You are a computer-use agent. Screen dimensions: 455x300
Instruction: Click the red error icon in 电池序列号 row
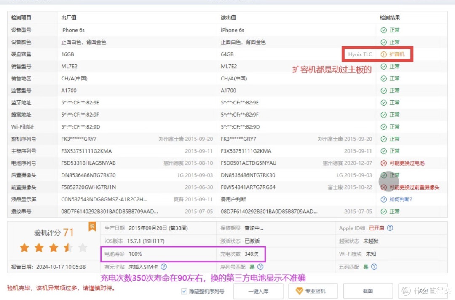coord(384,163)
